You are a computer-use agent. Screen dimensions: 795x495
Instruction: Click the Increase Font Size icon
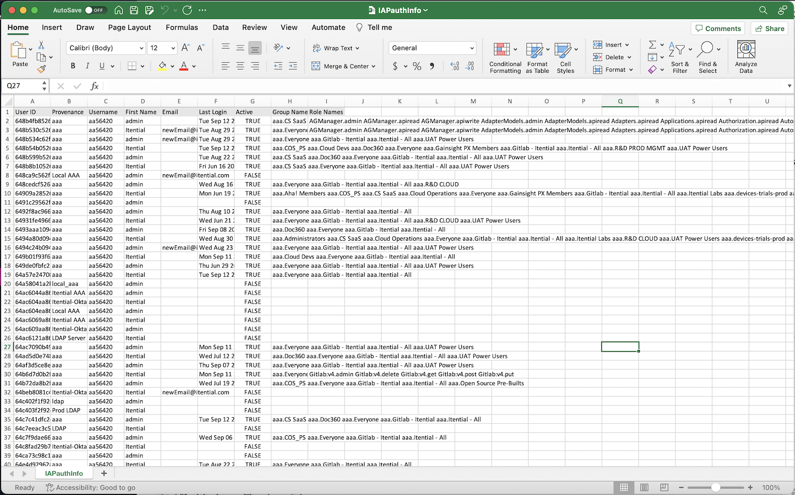coord(185,48)
